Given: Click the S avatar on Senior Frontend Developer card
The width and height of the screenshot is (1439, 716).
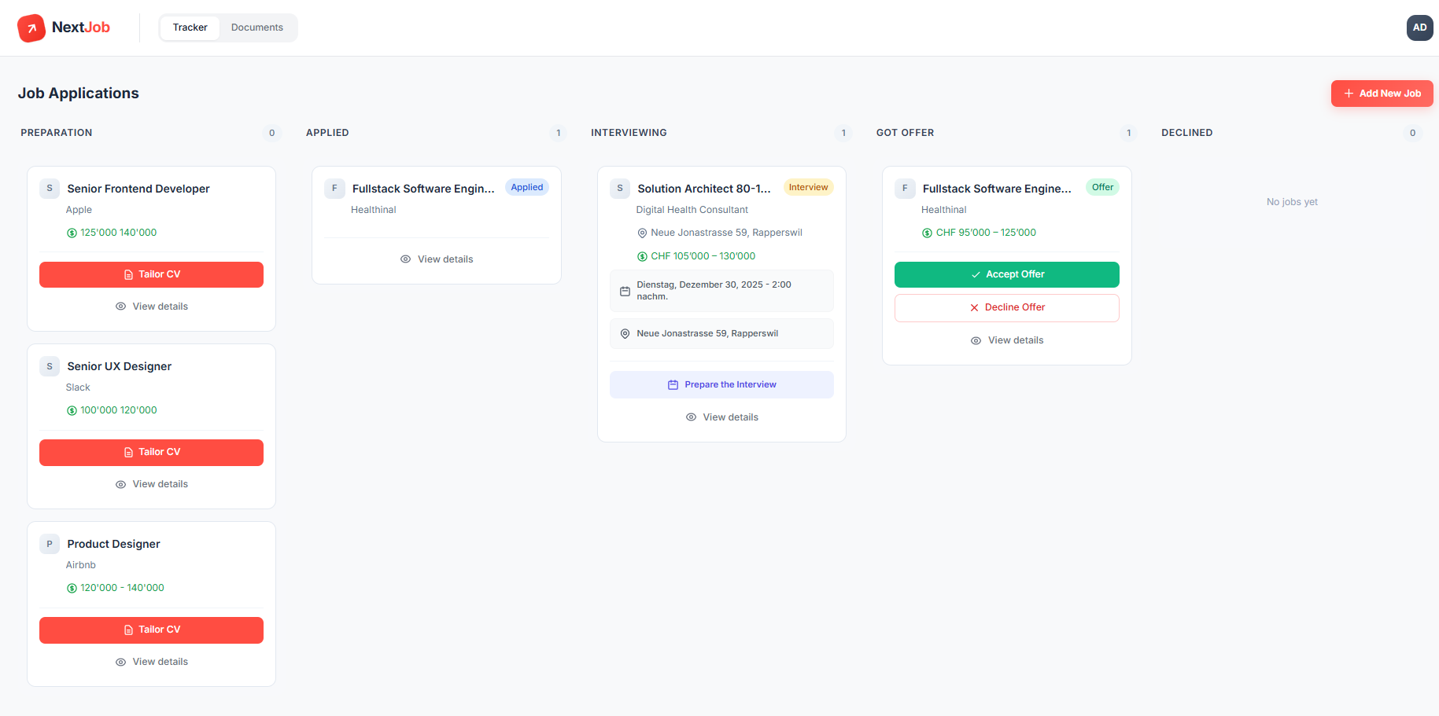Looking at the screenshot, I should tap(50, 189).
